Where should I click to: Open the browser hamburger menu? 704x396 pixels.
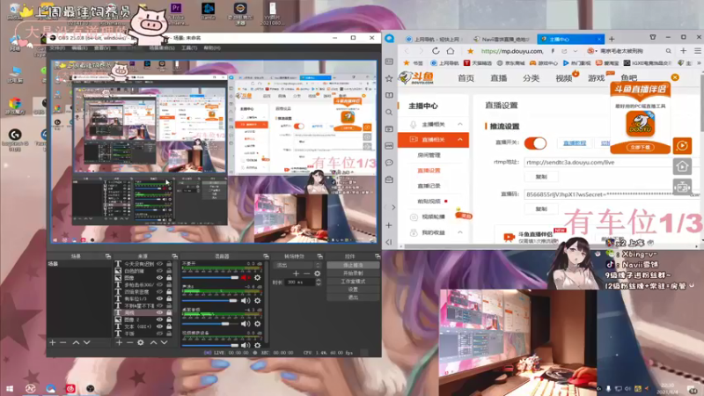698,51
